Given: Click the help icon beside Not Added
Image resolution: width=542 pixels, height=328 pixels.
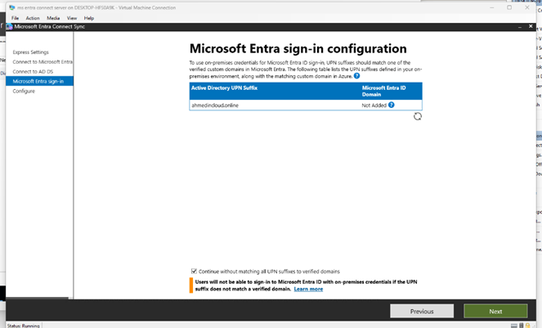Looking at the screenshot, I should 392,105.
